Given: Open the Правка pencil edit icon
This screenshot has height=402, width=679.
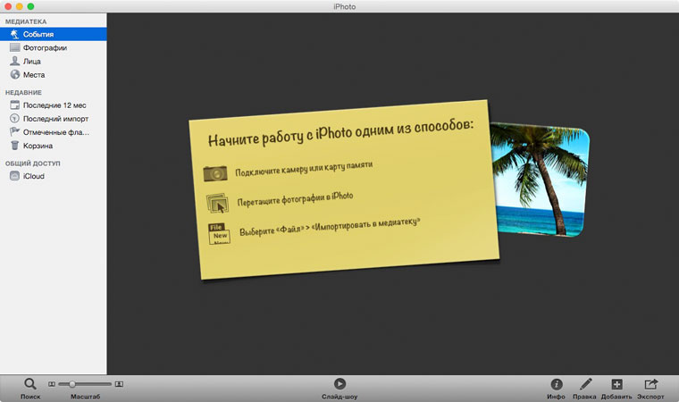Looking at the screenshot, I should click(585, 384).
